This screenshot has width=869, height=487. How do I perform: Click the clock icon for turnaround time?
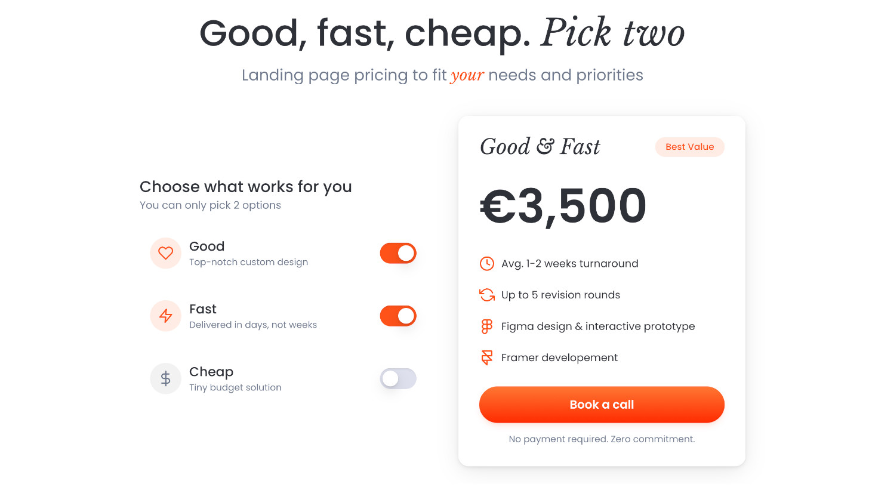[x=487, y=263]
